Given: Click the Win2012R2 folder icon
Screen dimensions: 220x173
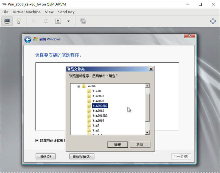Looking at the screenshot, I should [89, 116].
